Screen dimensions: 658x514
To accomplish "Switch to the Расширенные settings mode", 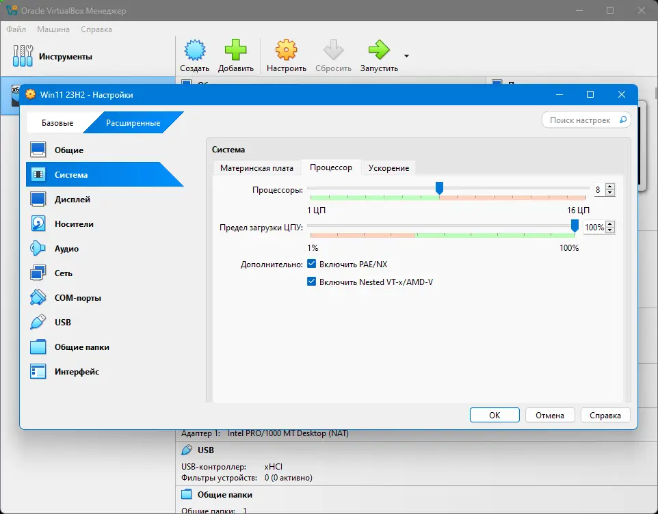I will [133, 123].
